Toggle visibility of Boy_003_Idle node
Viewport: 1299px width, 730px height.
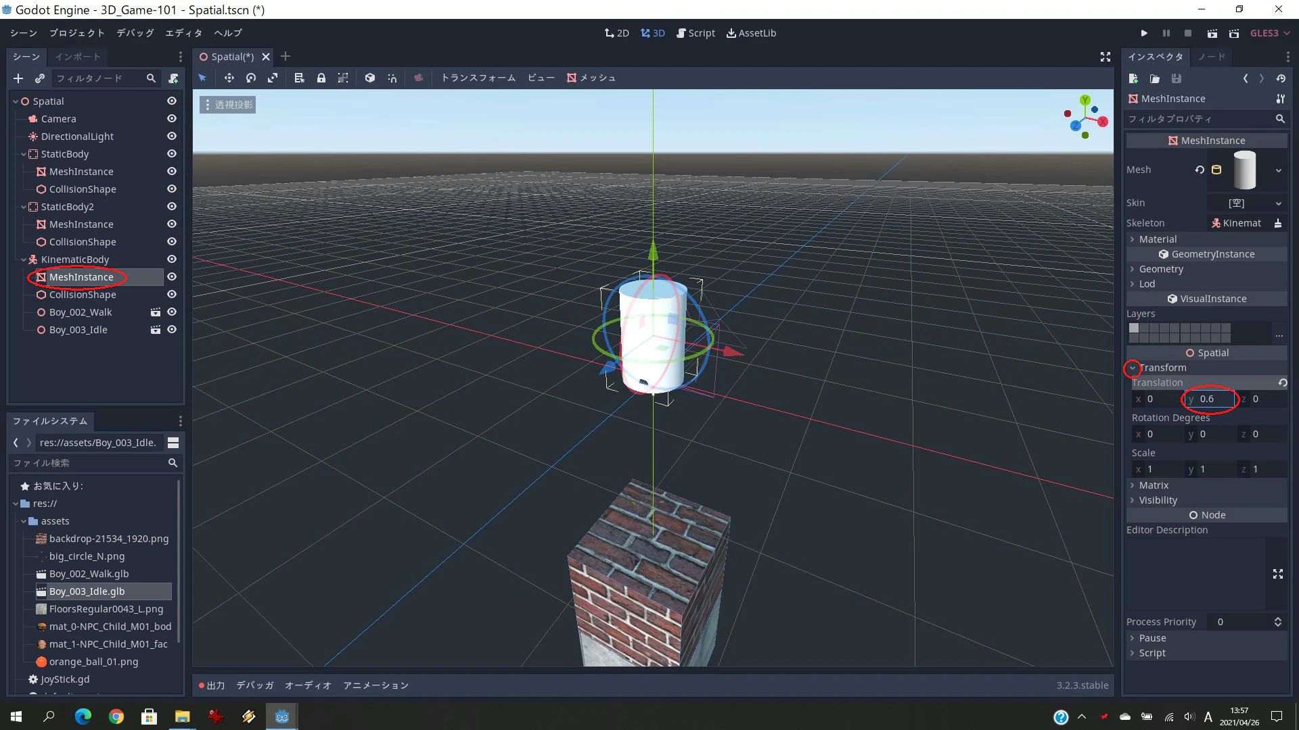point(172,330)
